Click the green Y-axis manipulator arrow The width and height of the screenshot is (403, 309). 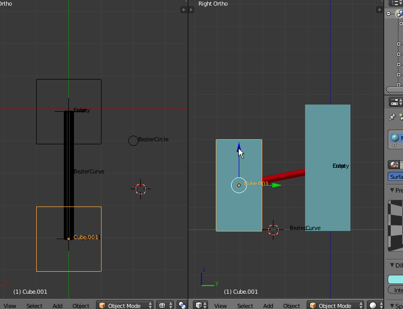(277, 185)
